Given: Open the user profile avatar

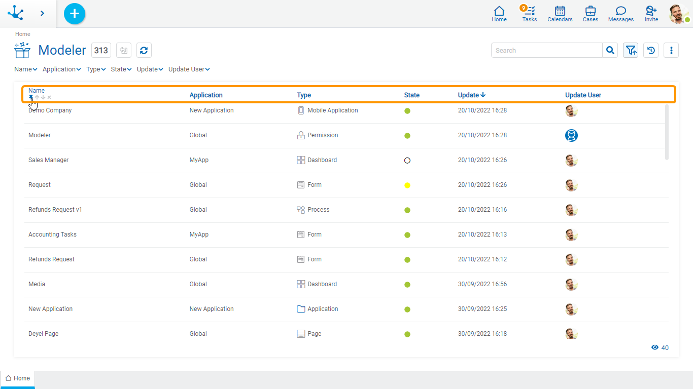Looking at the screenshot, I should tap(679, 14).
